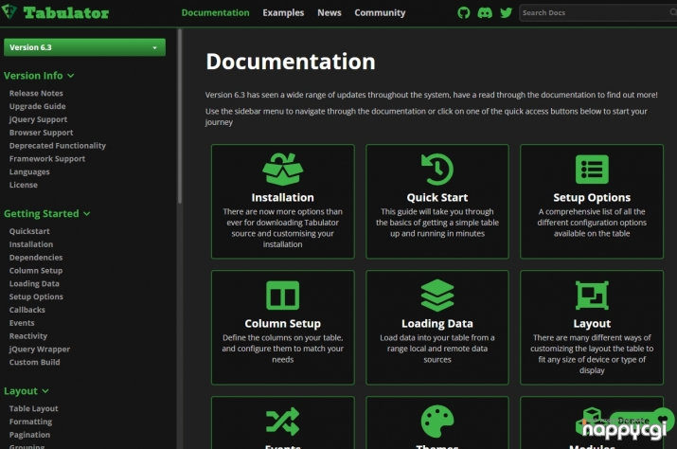
Task: Click the GitHub icon in header
Action: (x=464, y=13)
